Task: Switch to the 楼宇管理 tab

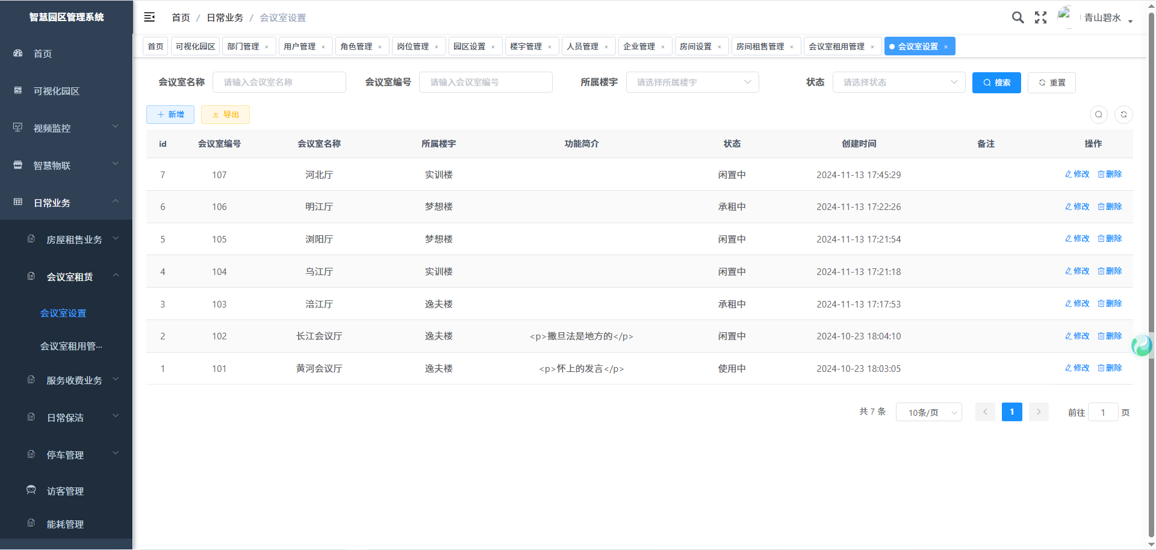Action: (526, 46)
